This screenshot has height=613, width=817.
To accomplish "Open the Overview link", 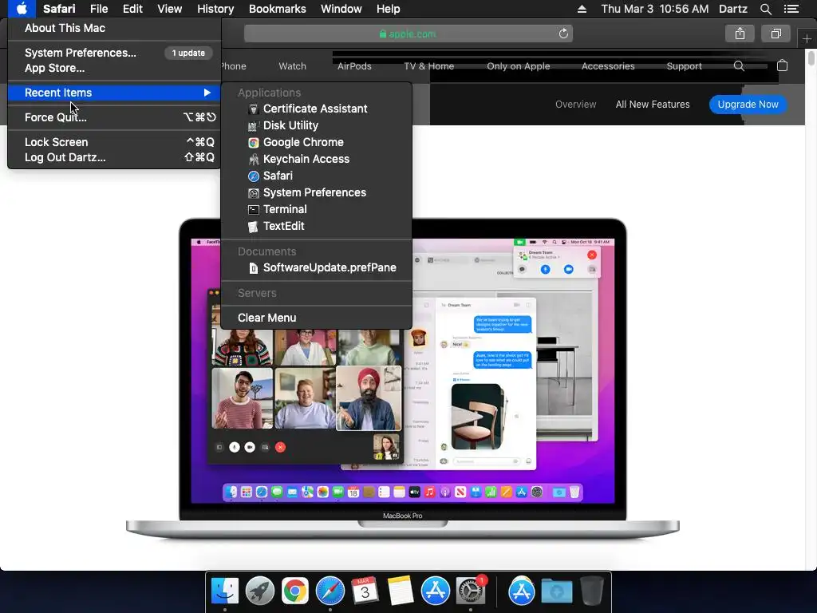I will click(575, 105).
